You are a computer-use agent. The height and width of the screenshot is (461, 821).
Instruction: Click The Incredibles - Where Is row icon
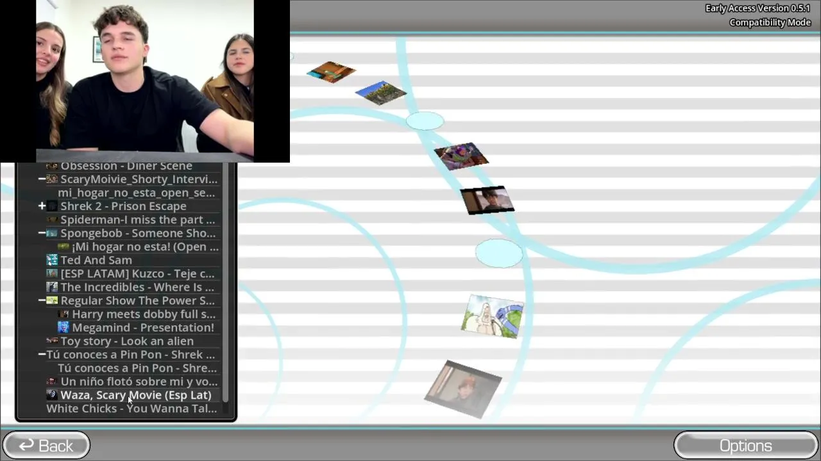coord(52,287)
